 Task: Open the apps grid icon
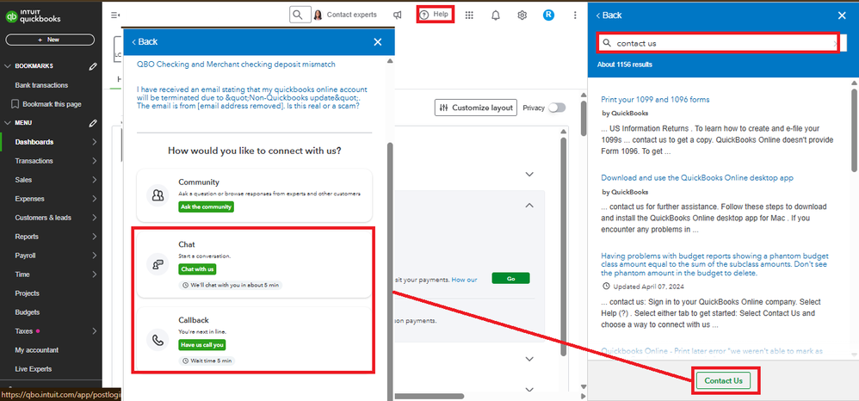click(469, 15)
